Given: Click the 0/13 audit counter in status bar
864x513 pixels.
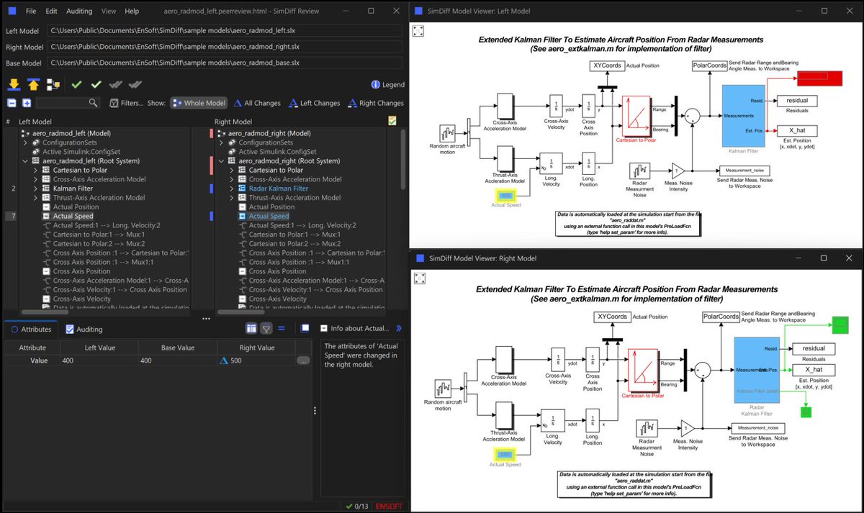Looking at the screenshot, I should point(357,507).
